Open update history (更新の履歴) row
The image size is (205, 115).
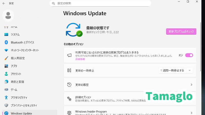pyautogui.click(x=130, y=85)
